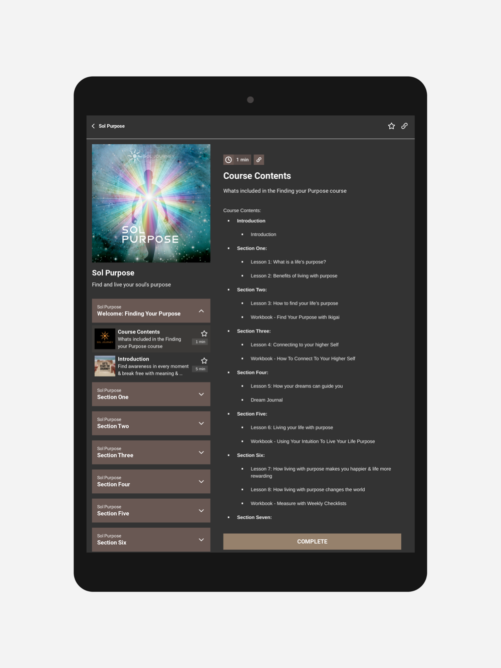Open the Course Contents lesson thumbnail
The height and width of the screenshot is (668, 501).
(x=105, y=339)
